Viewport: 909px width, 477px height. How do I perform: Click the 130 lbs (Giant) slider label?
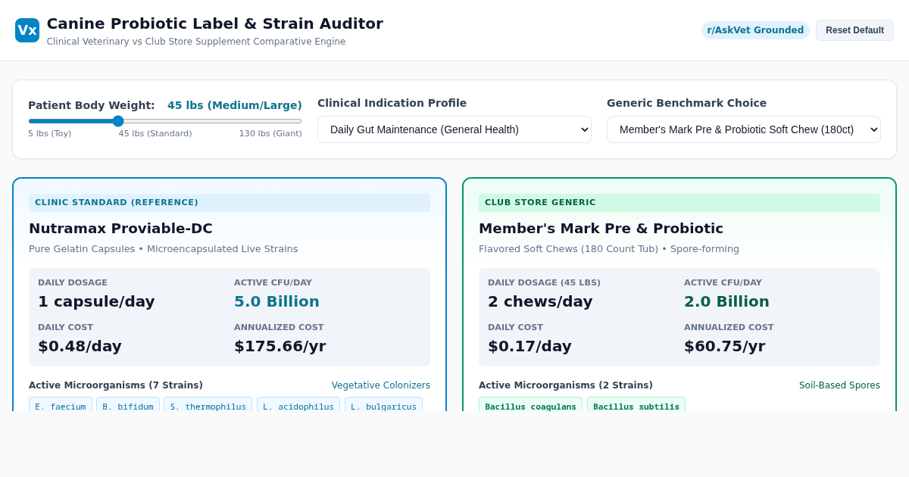[270, 133]
